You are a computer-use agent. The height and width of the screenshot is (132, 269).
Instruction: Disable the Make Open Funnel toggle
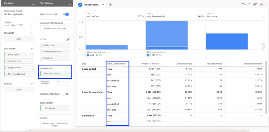click(x=66, y=14)
